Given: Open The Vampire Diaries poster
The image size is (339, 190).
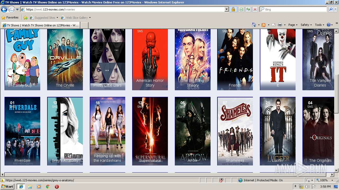Looking at the screenshot, I should point(318,59).
